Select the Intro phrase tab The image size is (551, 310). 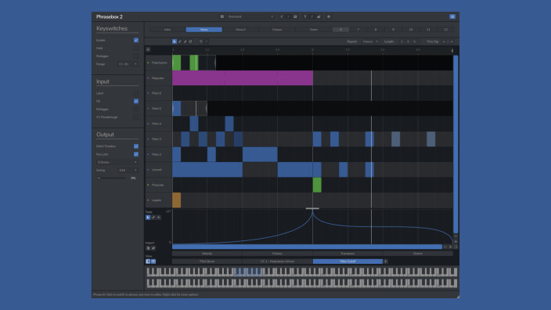(x=167, y=30)
